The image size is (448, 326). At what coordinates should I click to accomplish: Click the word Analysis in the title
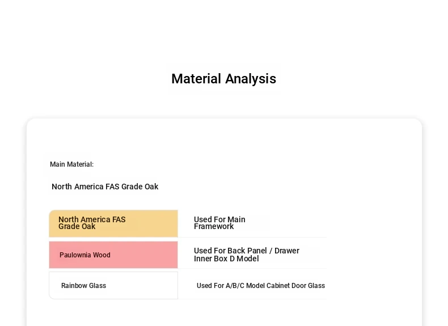click(251, 79)
